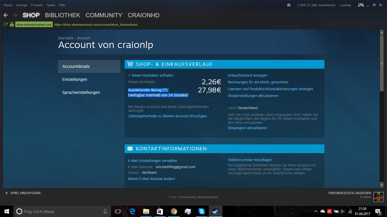This screenshot has height=217, width=387.
Task: Click the craionlp account name dropdown
Action: pos(346,5)
